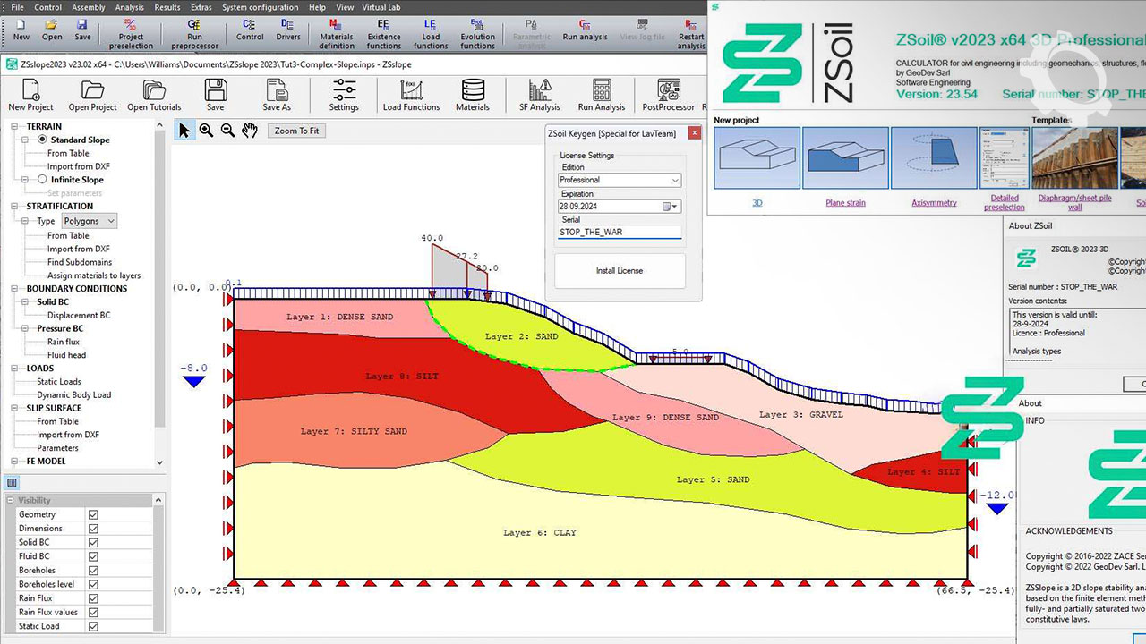Select the Infinite Slope radio button
This screenshot has width=1146, height=644.
click(42, 180)
